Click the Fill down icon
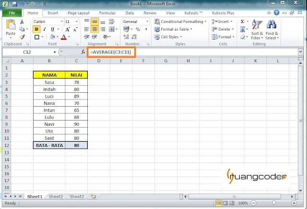Viewport: 307px width, 209px height. pos(242,30)
